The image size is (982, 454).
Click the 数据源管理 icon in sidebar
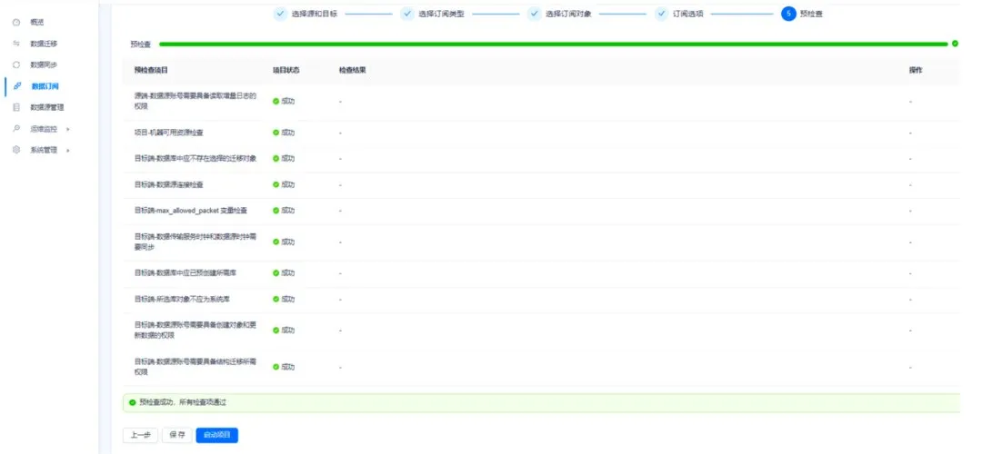(16, 107)
